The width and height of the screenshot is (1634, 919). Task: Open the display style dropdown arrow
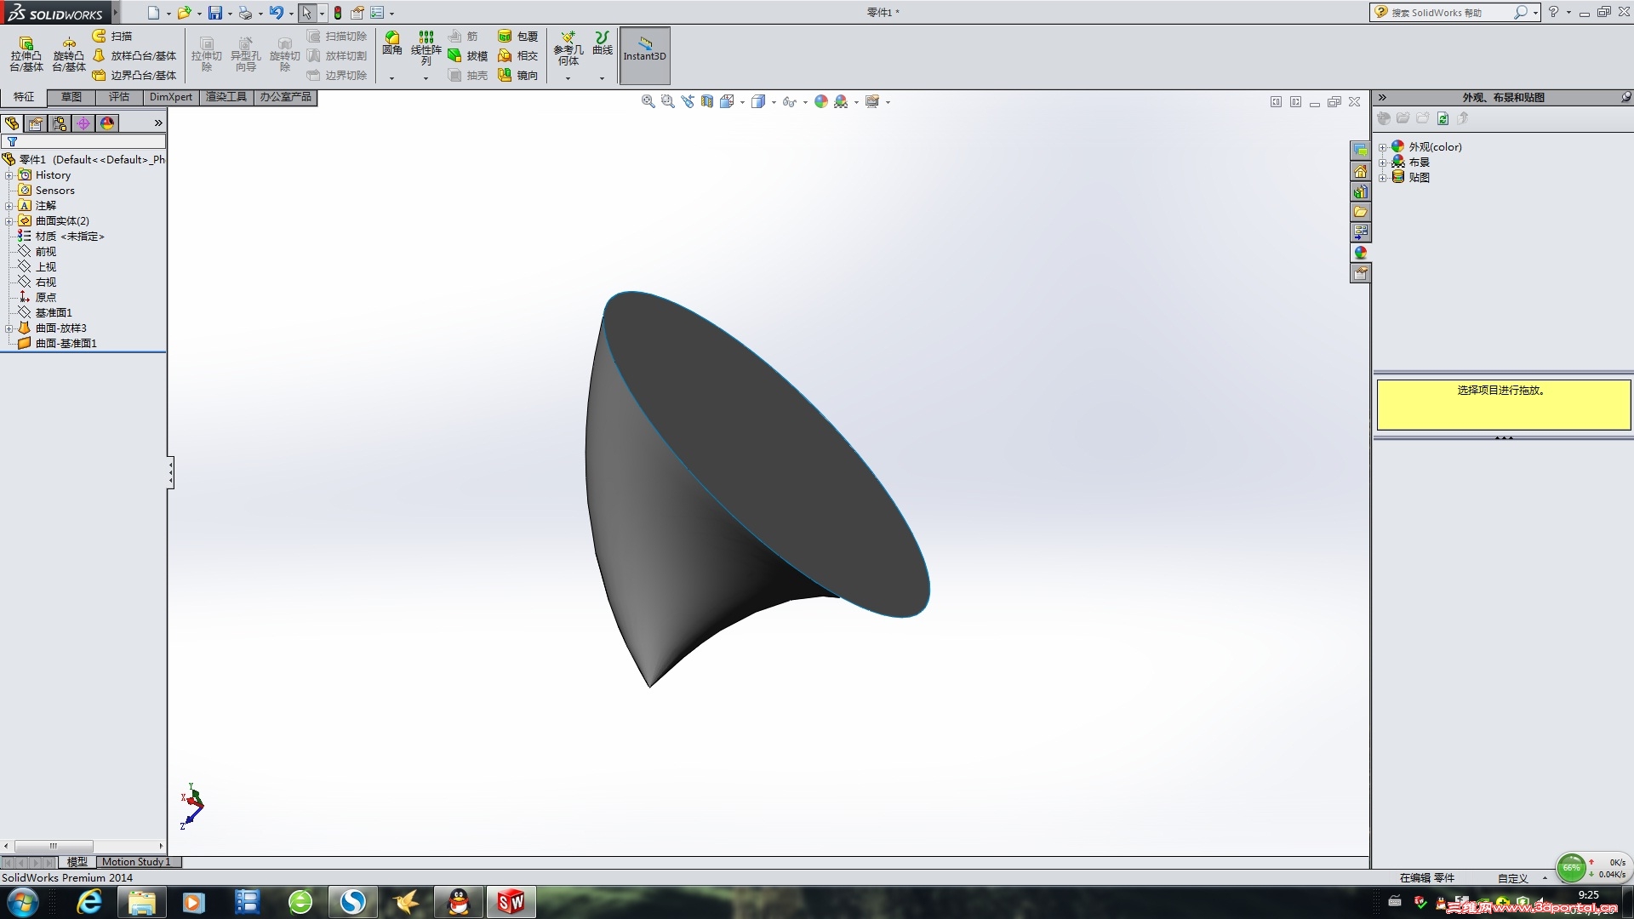coord(774,102)
